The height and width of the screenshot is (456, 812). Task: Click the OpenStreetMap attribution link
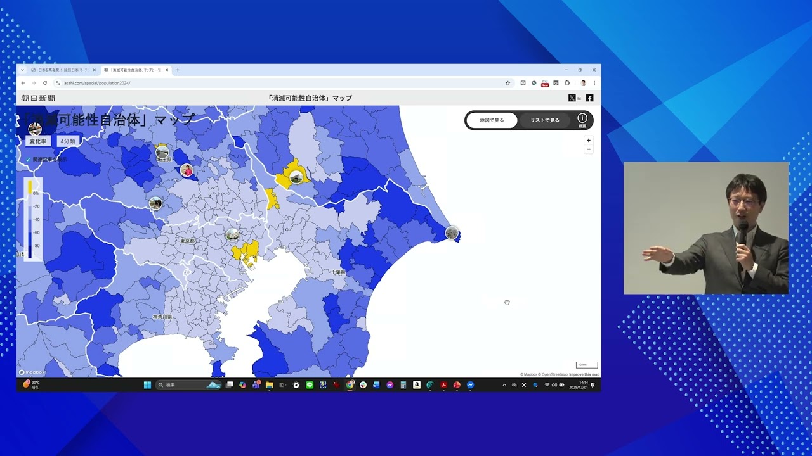click(553, 374)
